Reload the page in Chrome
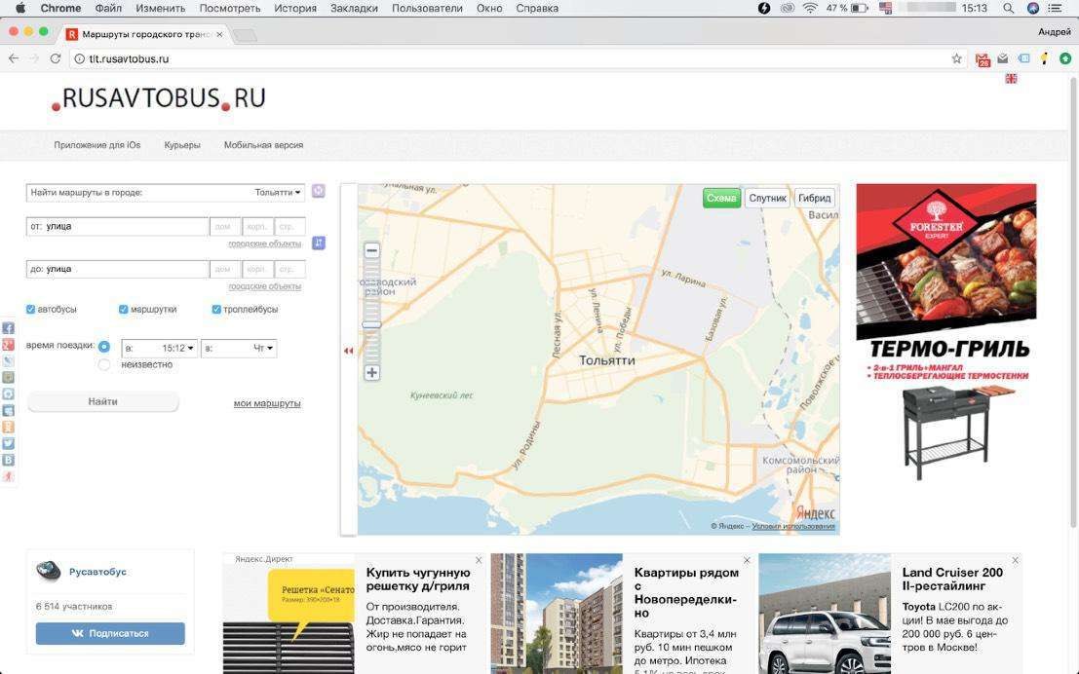Image resolution: width=1079 pixels, height=674 pixels. click(55, 59)
